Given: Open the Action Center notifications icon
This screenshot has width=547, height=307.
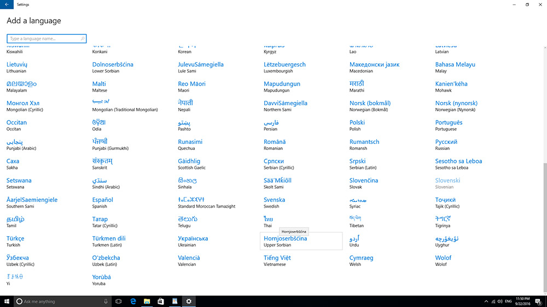Looking at the screenshot, I should coord(537,302).
